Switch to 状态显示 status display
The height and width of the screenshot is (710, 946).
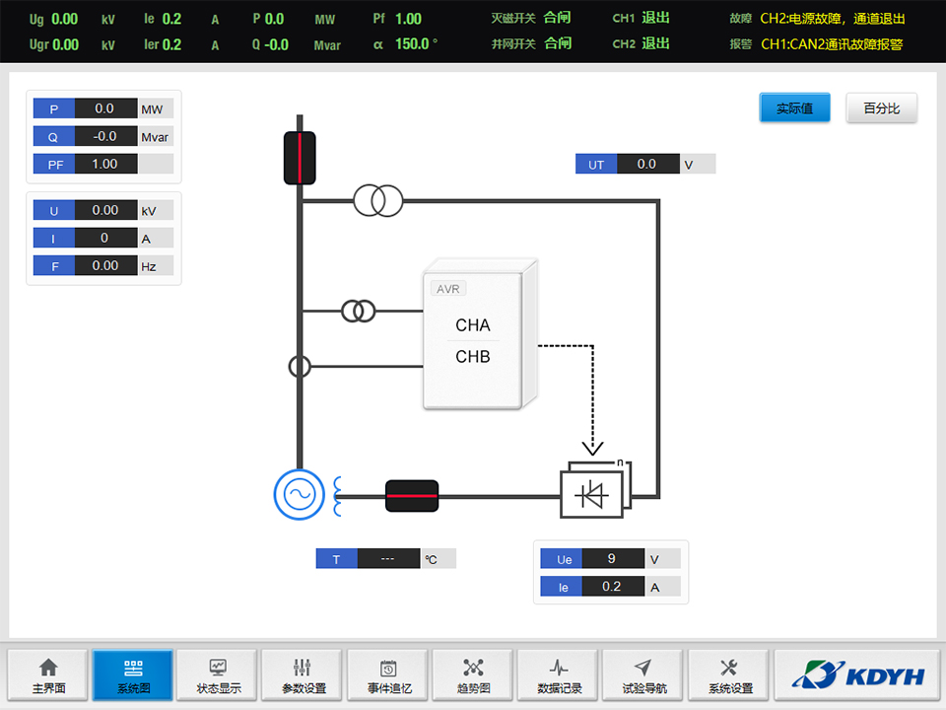218,674
